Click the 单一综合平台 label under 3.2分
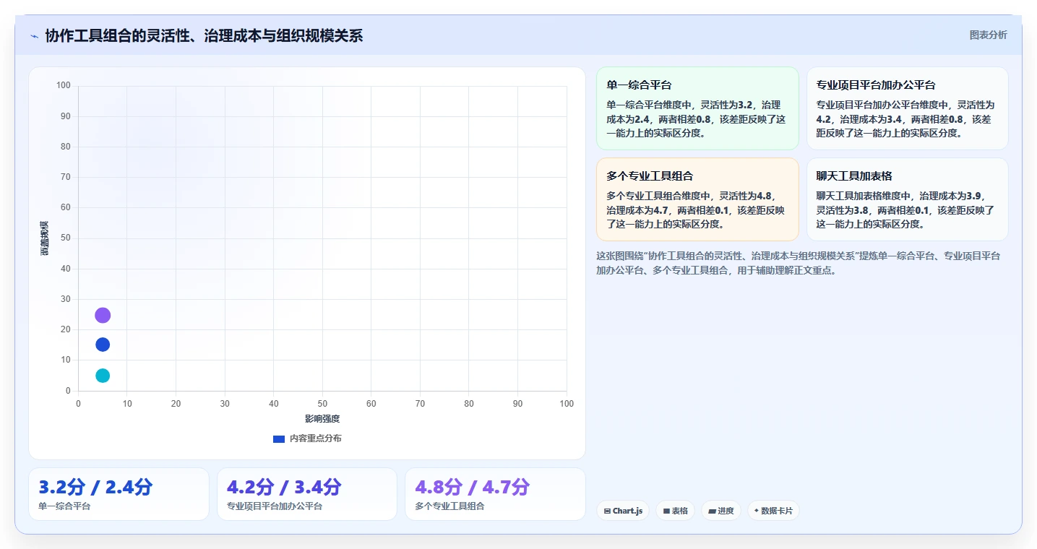 [x=64, y=506]
